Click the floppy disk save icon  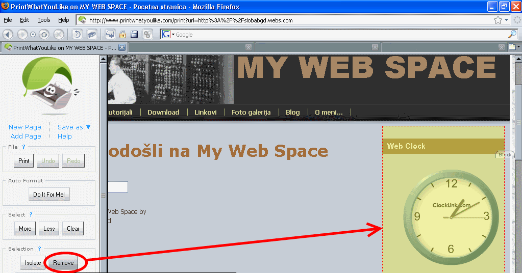pos(134,34)
